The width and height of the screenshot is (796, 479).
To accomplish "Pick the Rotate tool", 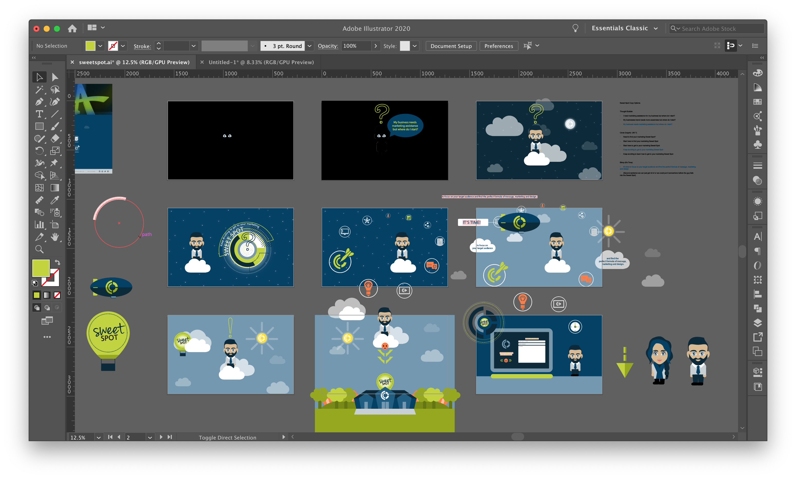I will (x=39, y=151).
